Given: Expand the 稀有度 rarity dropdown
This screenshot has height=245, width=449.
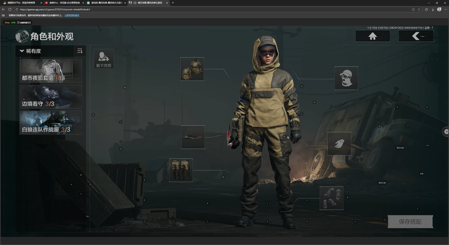Looking at the screenshot, I should pos(45,51).
